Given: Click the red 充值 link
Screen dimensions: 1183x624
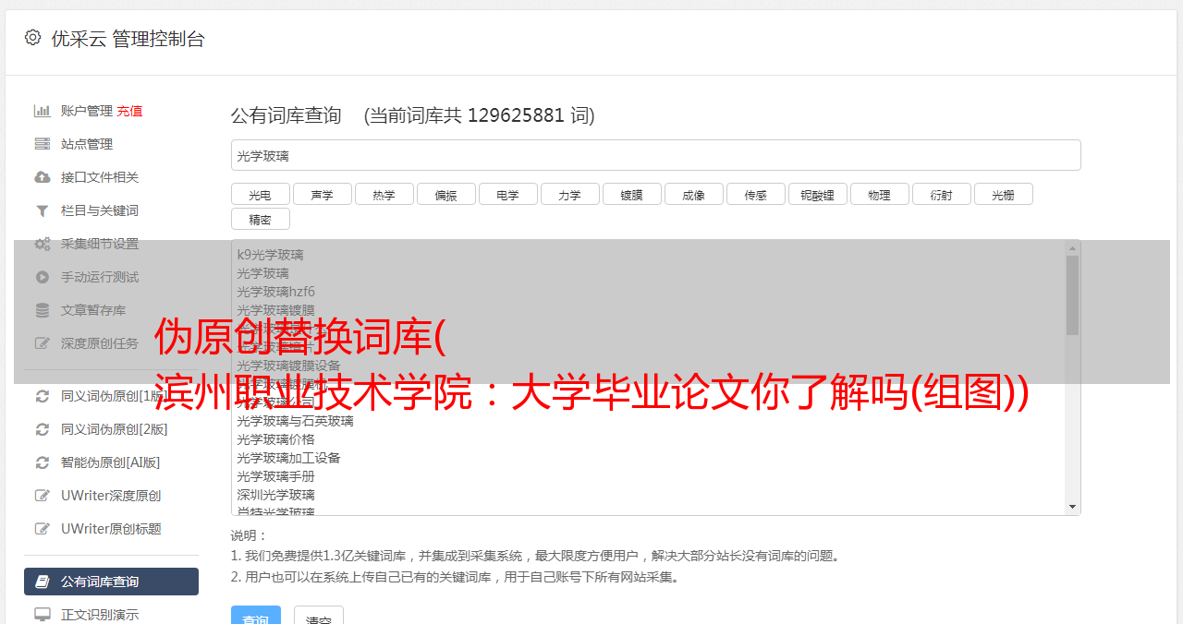Looking at the screenshot, I should click(129, 111).
